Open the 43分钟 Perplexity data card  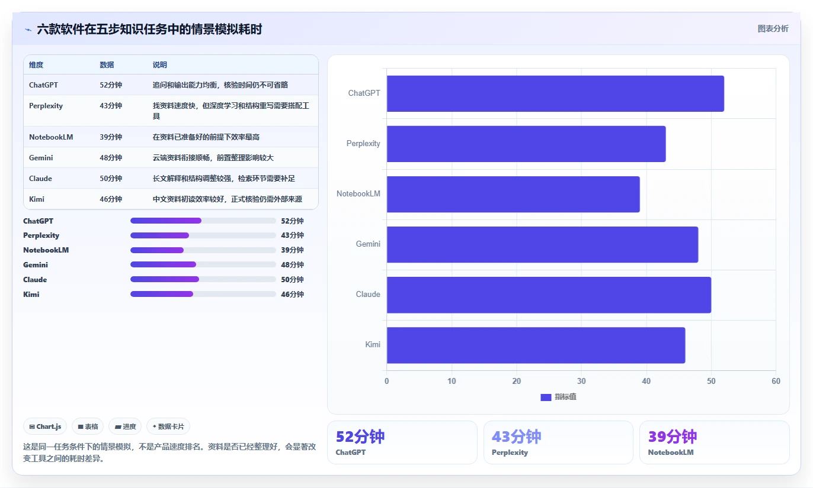point(558,442)
